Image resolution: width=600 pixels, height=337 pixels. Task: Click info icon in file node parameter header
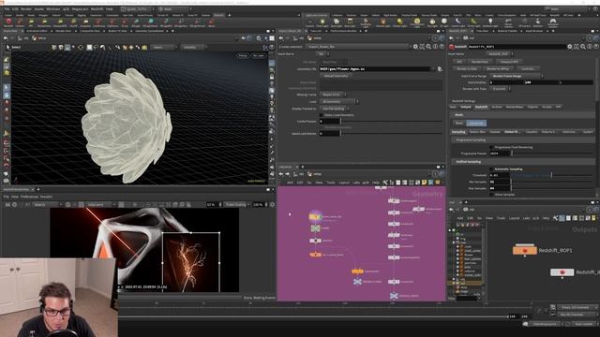pyautogui.click(x=435, y=47)
